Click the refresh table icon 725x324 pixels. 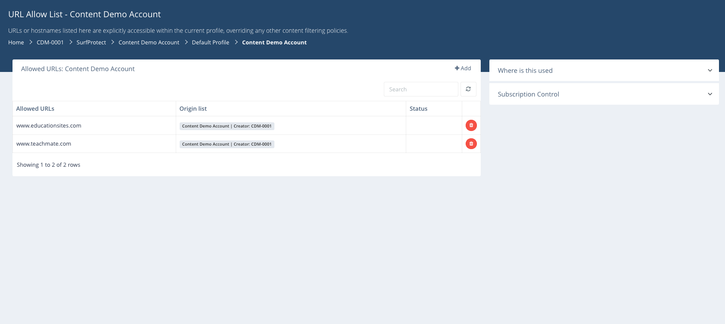[x=468, y=89]
